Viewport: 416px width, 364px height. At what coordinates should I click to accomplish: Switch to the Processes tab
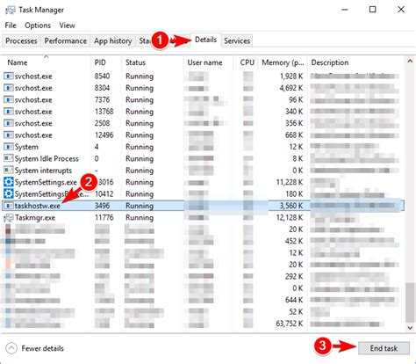(x=21, y=40)
